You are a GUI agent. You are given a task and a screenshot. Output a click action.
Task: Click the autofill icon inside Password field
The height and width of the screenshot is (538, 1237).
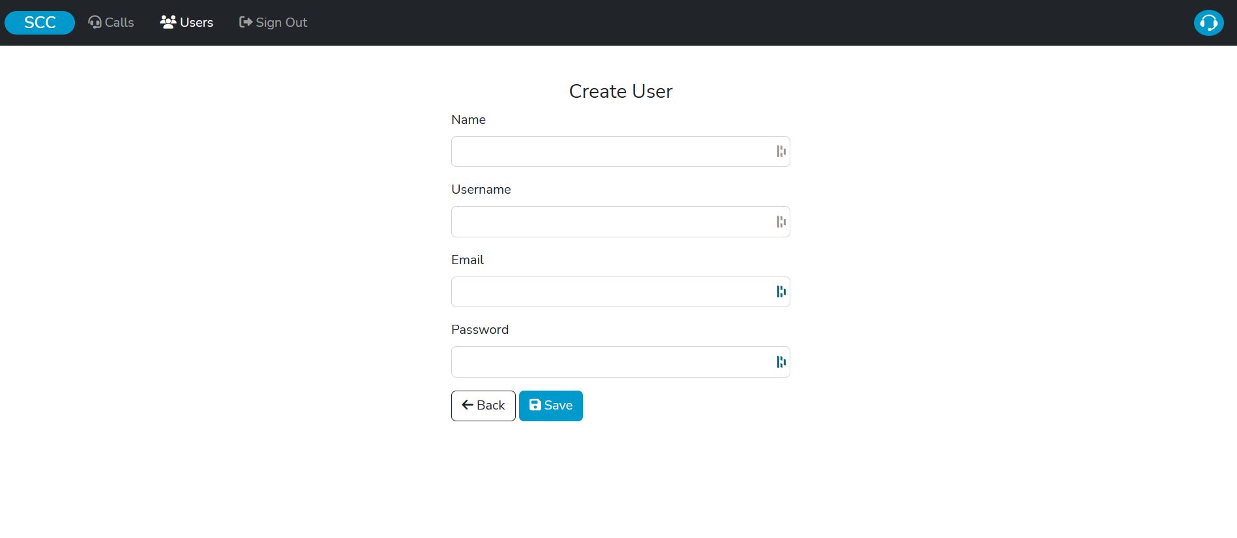pos(781,362)
